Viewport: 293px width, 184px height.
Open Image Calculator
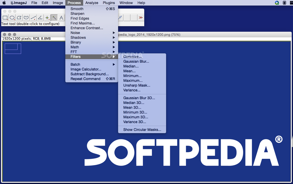[x=92, y=69]
